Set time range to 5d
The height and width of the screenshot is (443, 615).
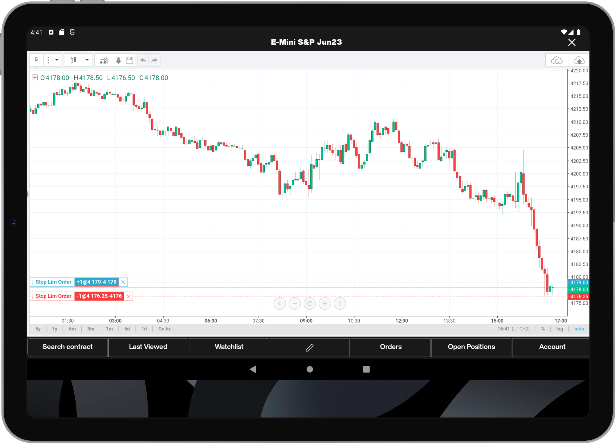coord(127,329)
